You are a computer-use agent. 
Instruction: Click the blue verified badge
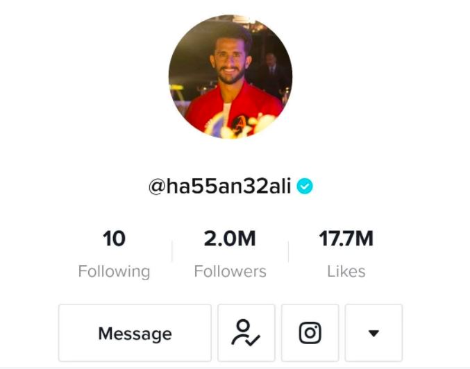click(305, 186)
